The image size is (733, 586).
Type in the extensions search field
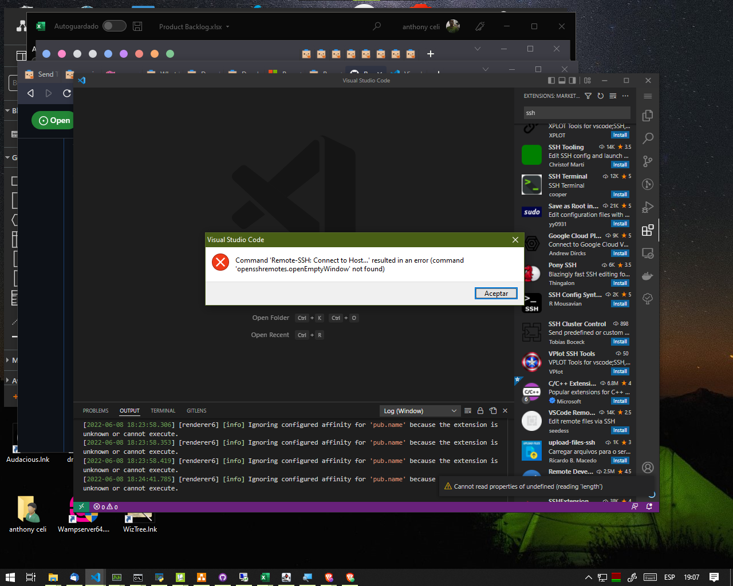pyautogui.click(x=576, y=113)
